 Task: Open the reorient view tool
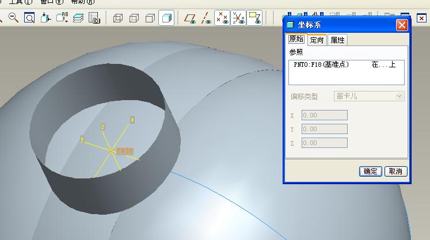[x=45, y=18]
